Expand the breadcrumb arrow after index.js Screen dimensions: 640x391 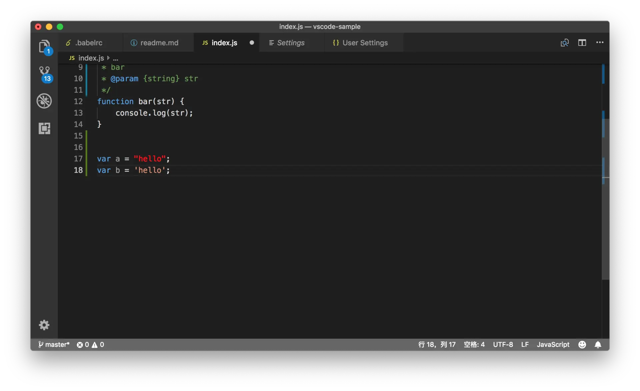coord(108,58)
